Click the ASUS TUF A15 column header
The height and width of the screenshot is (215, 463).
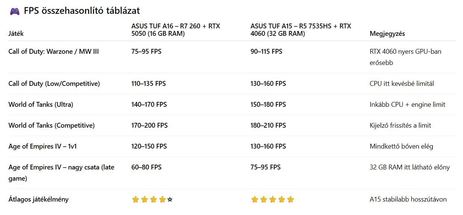pyautogui.click(x=301, y=30)
